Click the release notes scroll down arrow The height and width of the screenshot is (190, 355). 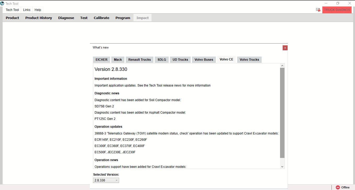tap(282, 167)
